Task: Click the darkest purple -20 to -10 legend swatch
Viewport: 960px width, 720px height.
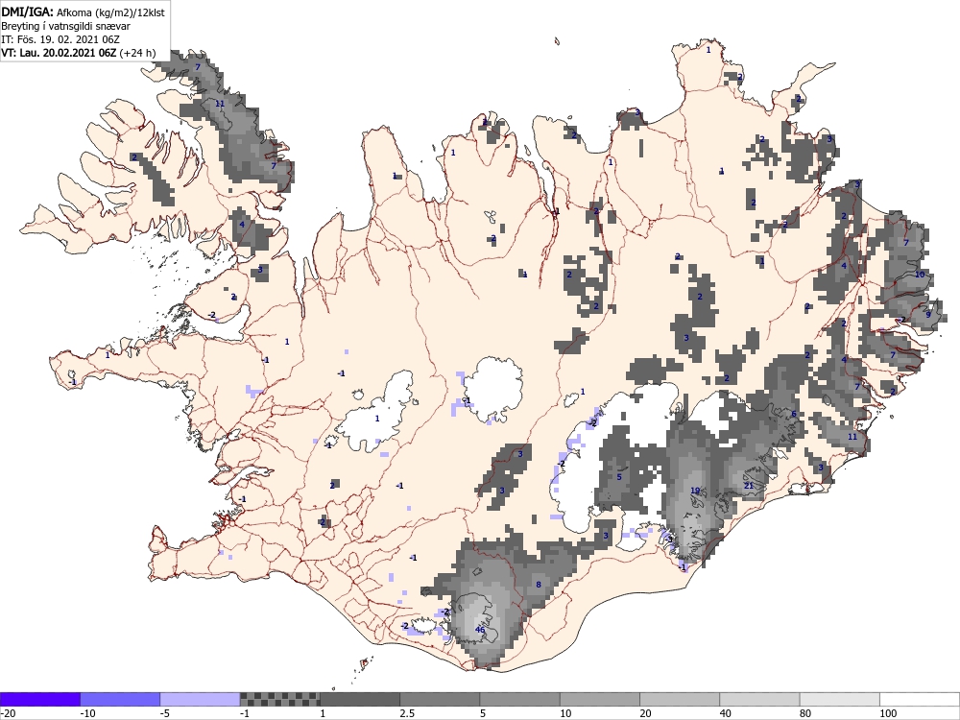Action: coord(40,699)
